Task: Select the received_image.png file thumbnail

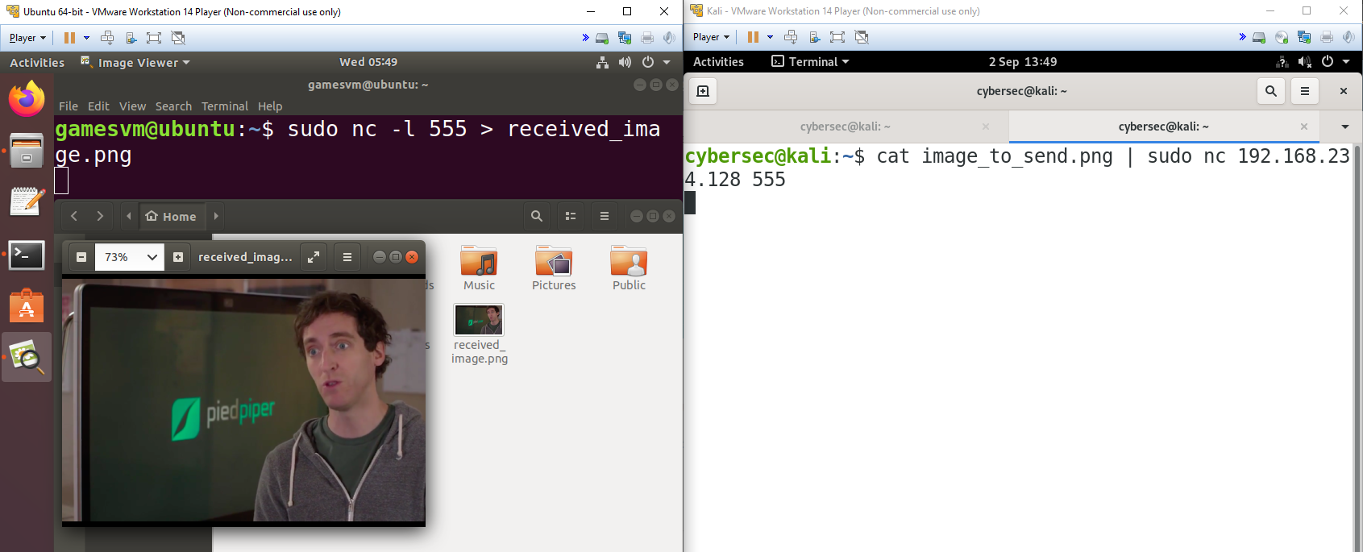Action: click(x=479, y=320)
